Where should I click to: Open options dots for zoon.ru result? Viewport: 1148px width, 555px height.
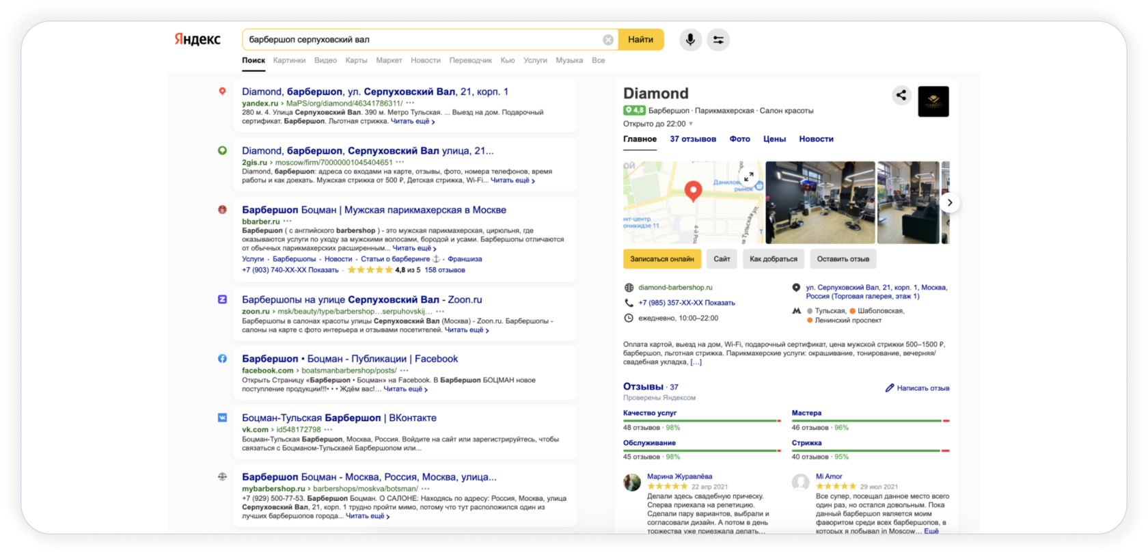coord(440,311)
